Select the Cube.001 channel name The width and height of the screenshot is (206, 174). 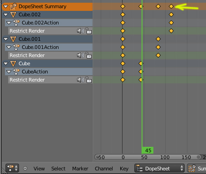coord(29,39)
